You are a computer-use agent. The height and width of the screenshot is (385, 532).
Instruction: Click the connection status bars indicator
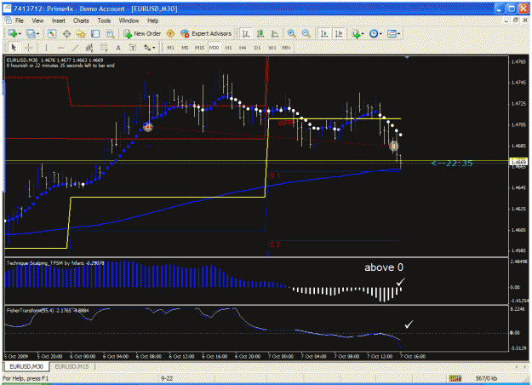click(x=455, y=378)
